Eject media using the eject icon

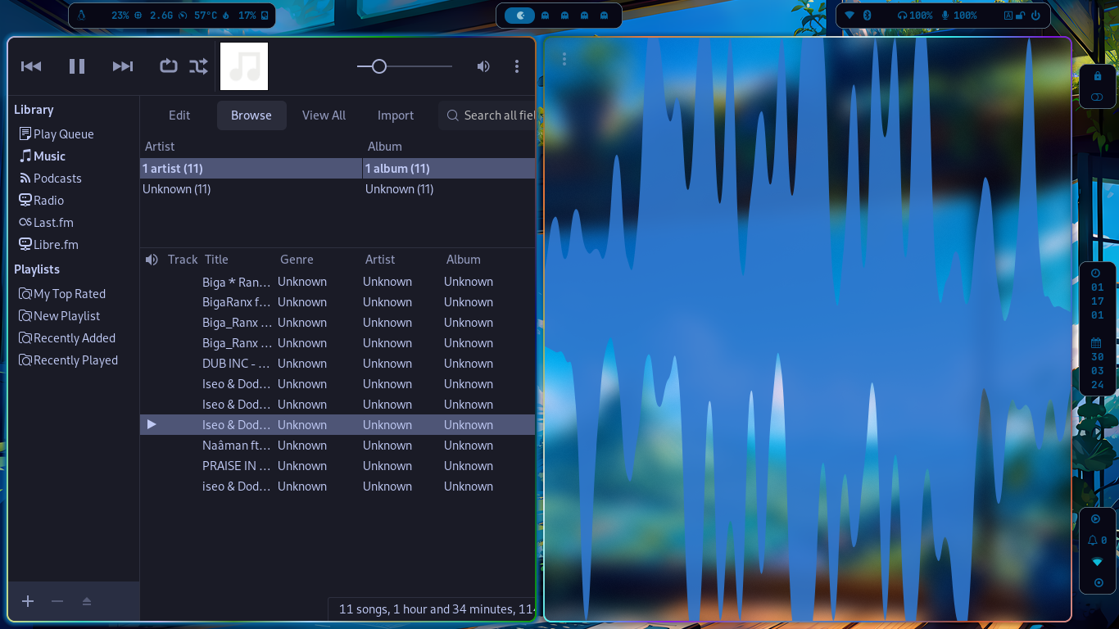87,600
